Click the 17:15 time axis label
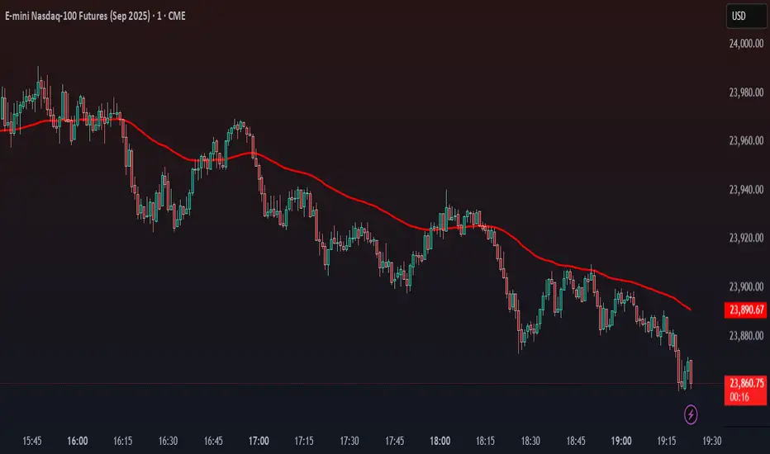The image size is (770, 454). [x=304, y=441]
